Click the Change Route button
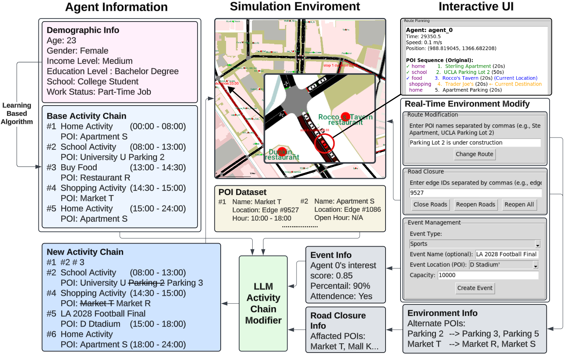 [x=474, y=154]
